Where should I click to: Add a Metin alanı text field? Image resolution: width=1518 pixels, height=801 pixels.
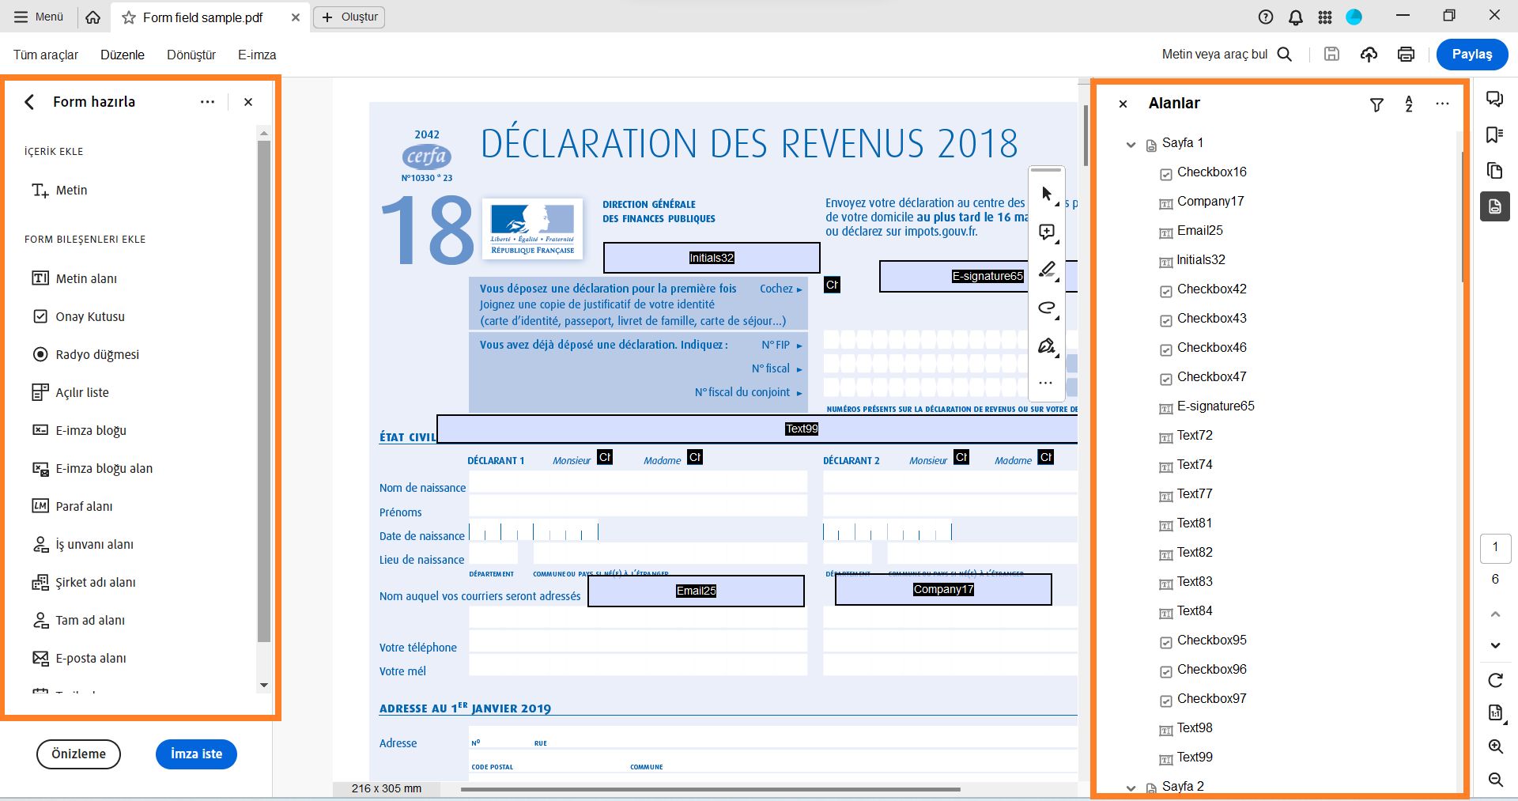pos(74,278)
